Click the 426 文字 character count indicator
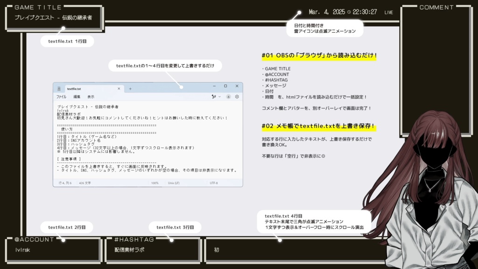 coord(84,183)
